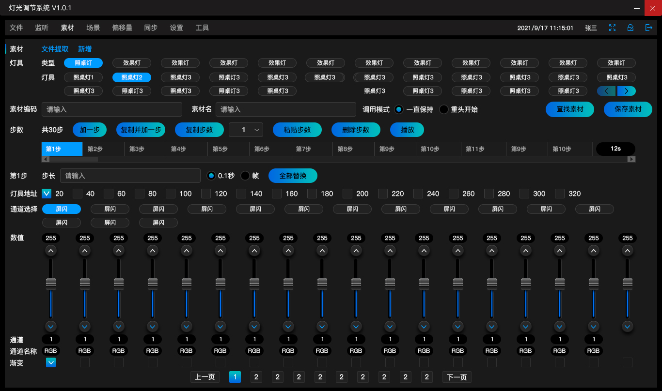Click the 保存素材 button
Image resolution: width=662 pixels, height=391 pixels.
point(628,109)
